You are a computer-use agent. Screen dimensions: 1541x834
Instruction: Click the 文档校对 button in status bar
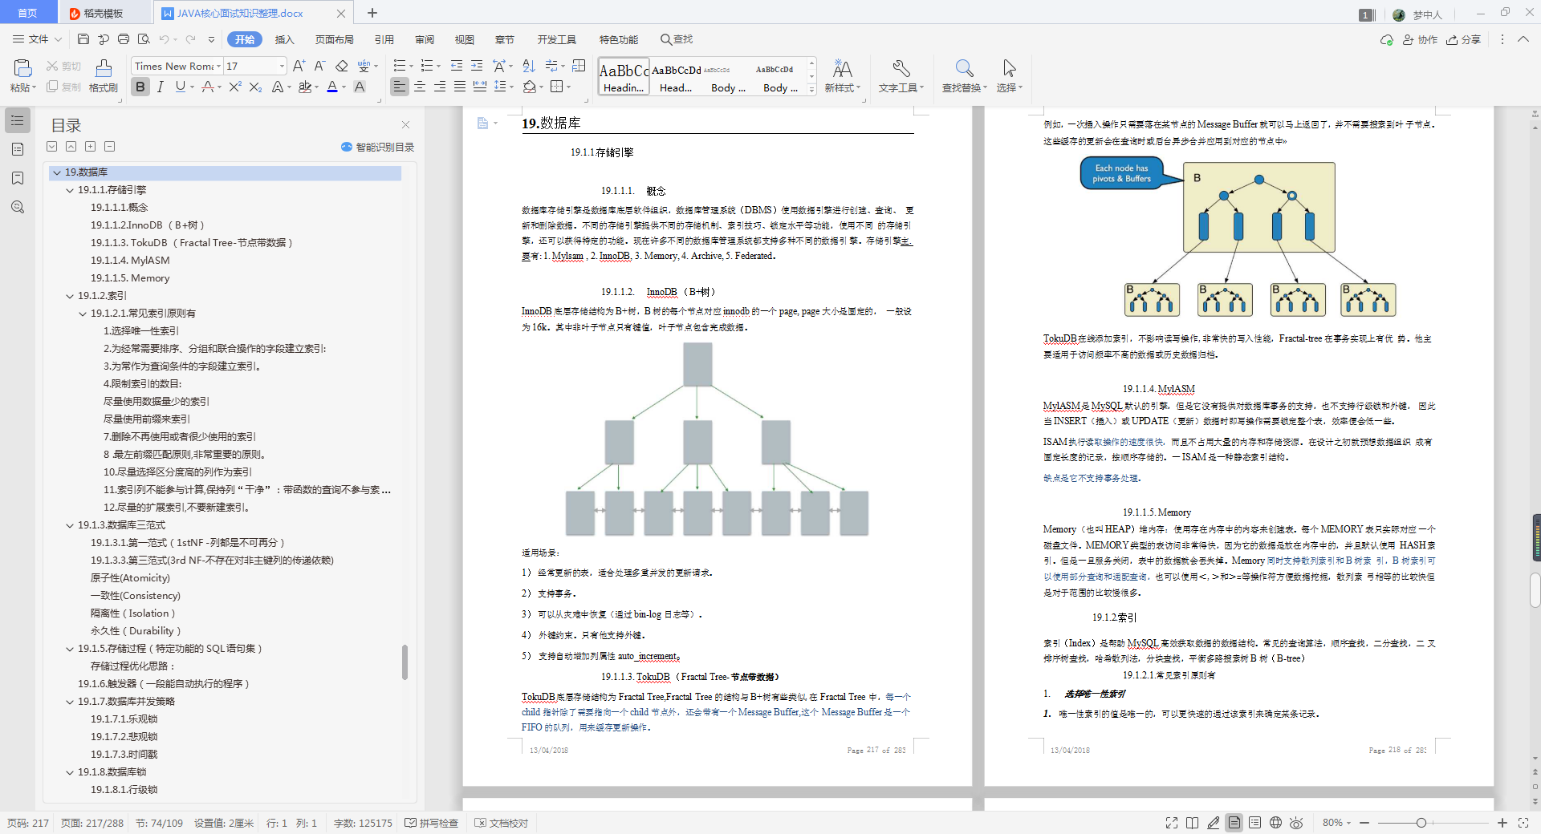[502, 823]
